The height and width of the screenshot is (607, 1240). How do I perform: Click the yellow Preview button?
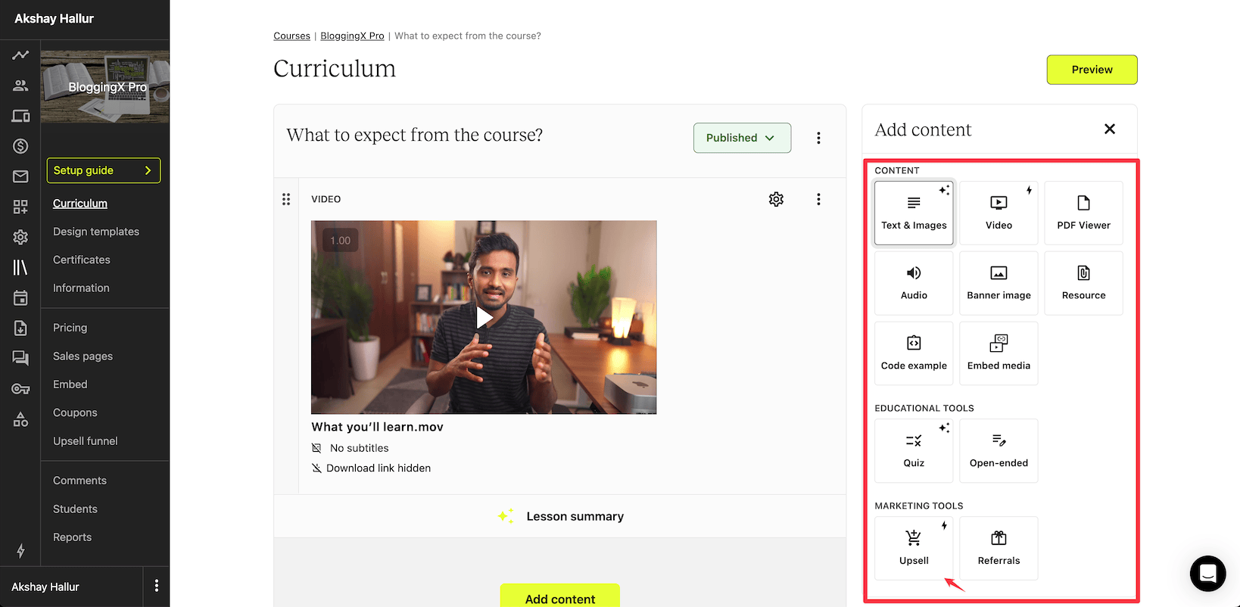click(x=1092, y=70)
